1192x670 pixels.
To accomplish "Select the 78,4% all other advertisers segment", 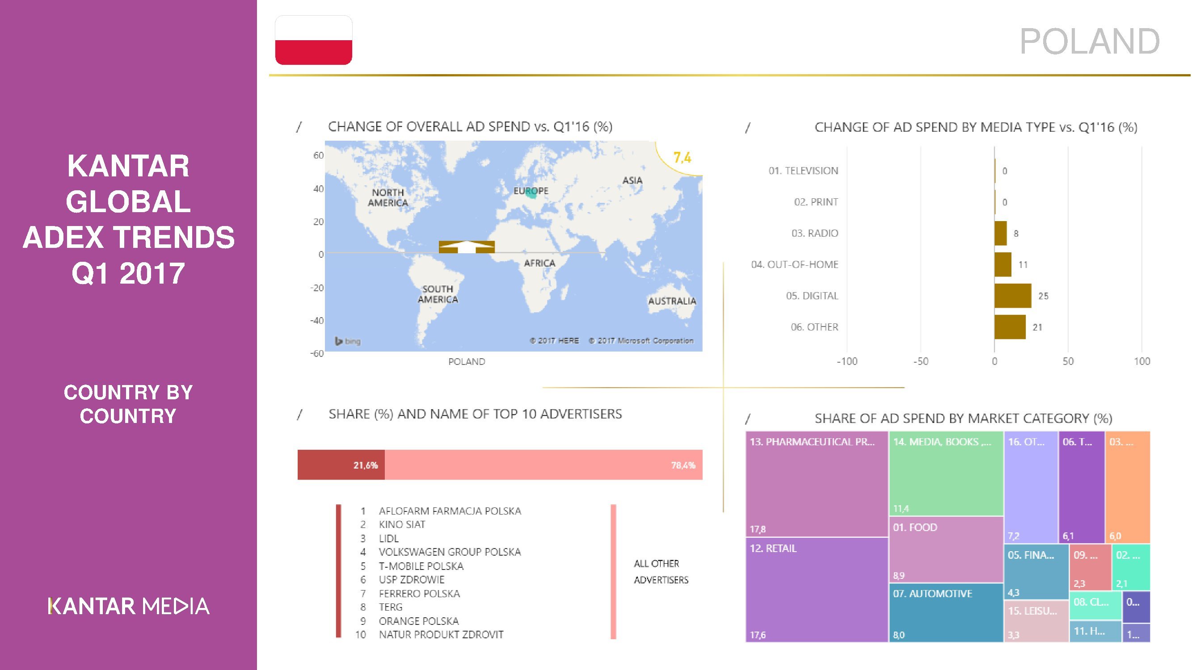I will pos(544,465).
